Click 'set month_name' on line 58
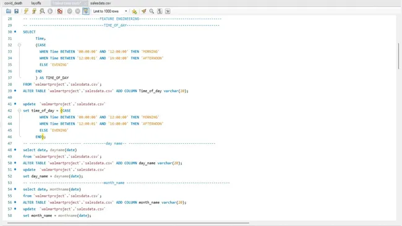402x226 pixels. tap(38, 216)
